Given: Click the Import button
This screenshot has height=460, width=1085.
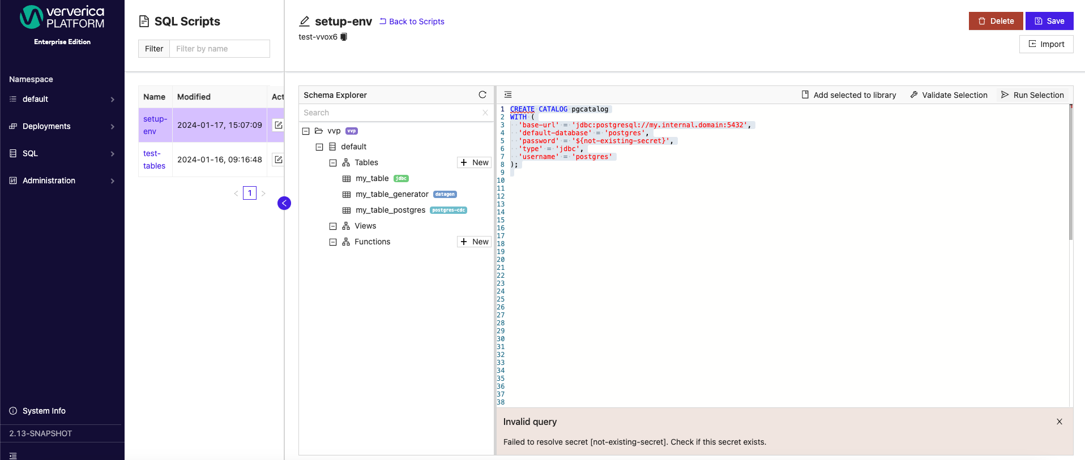Looking at the screenshot, I should coord(1046,44).
